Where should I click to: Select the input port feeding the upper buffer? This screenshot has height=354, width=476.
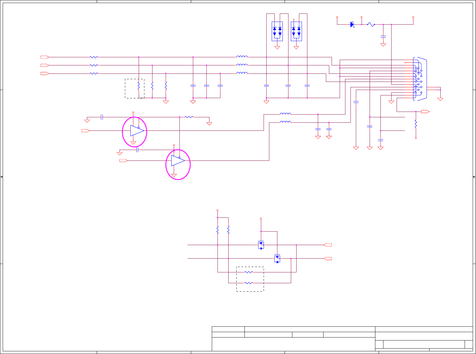tap(86, 130)
